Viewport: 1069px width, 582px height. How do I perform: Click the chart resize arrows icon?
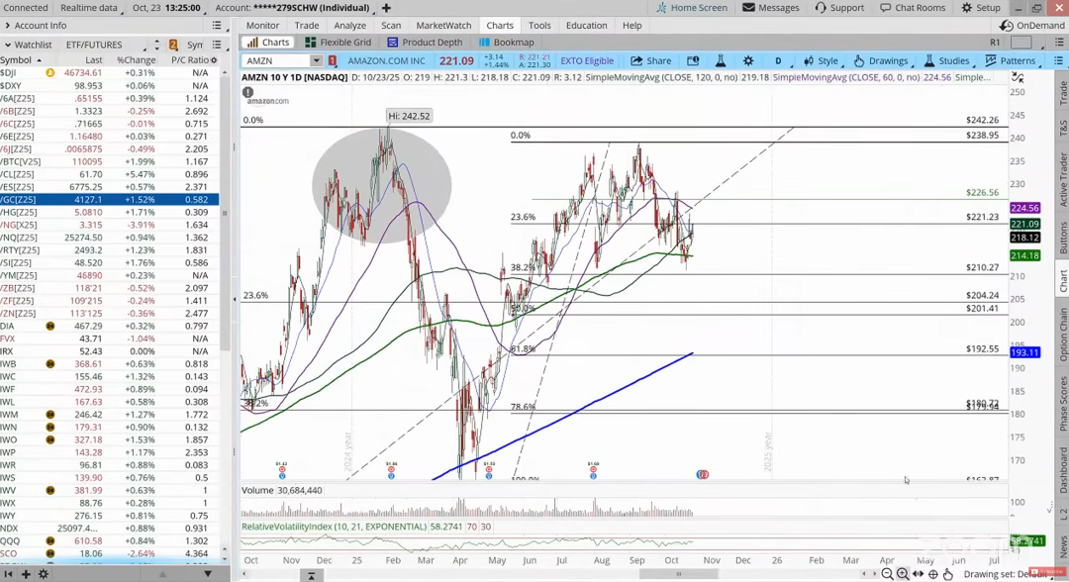pyautogui.click(x=1019, y=77)
